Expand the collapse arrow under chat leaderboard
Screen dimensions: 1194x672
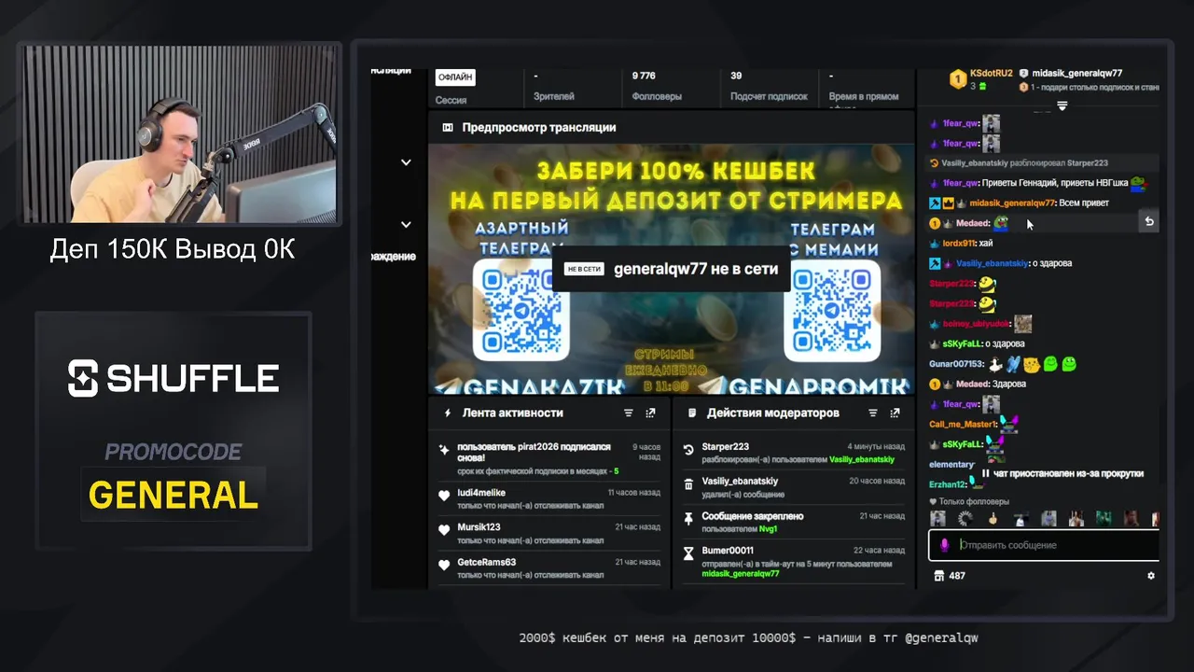(1062, 105)
